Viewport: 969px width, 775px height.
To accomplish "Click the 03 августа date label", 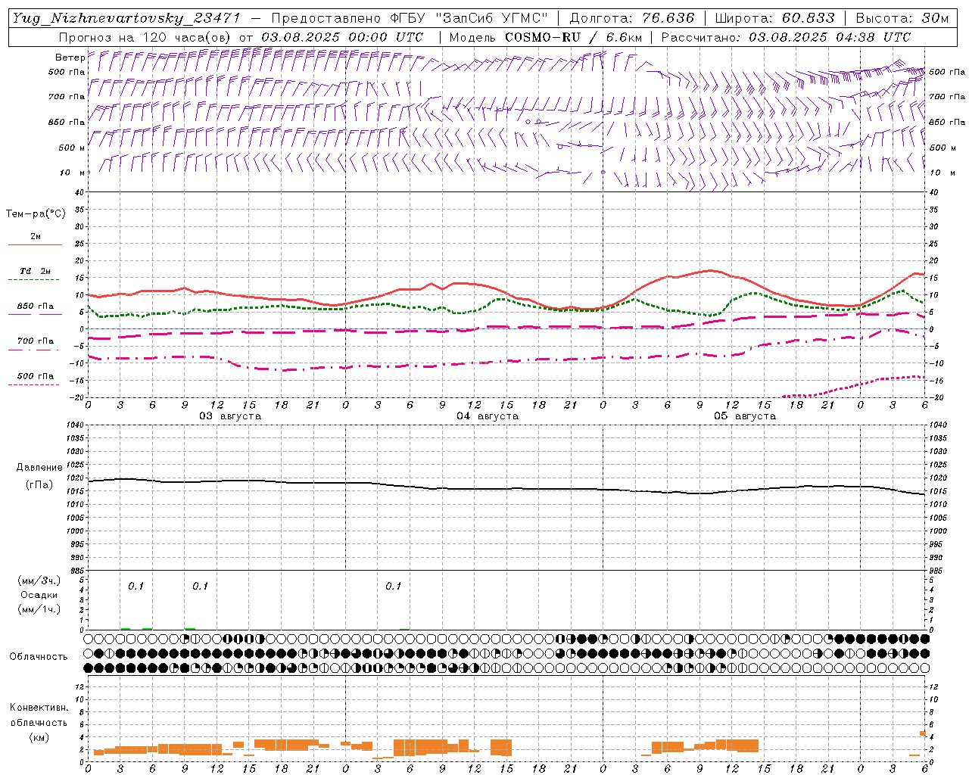I will tap(230, 416).
